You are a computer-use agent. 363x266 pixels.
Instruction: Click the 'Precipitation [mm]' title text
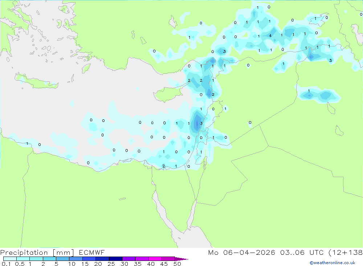(x=37, y=253)
